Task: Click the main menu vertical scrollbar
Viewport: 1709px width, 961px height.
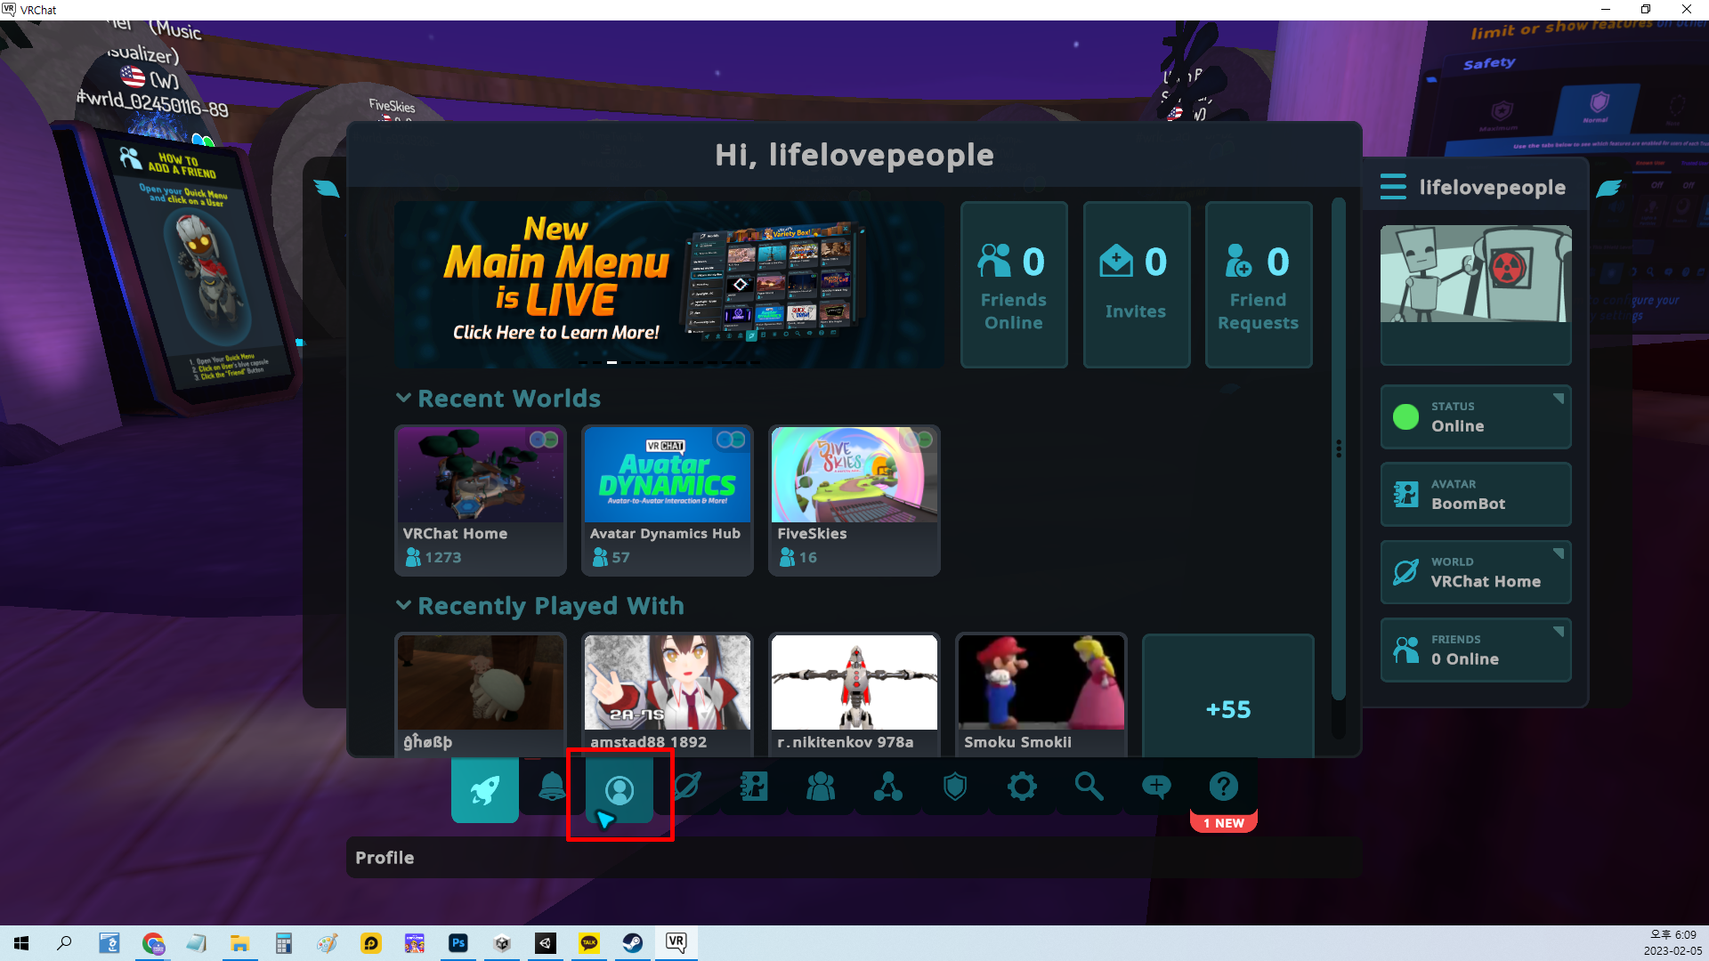Action: 1338,449
